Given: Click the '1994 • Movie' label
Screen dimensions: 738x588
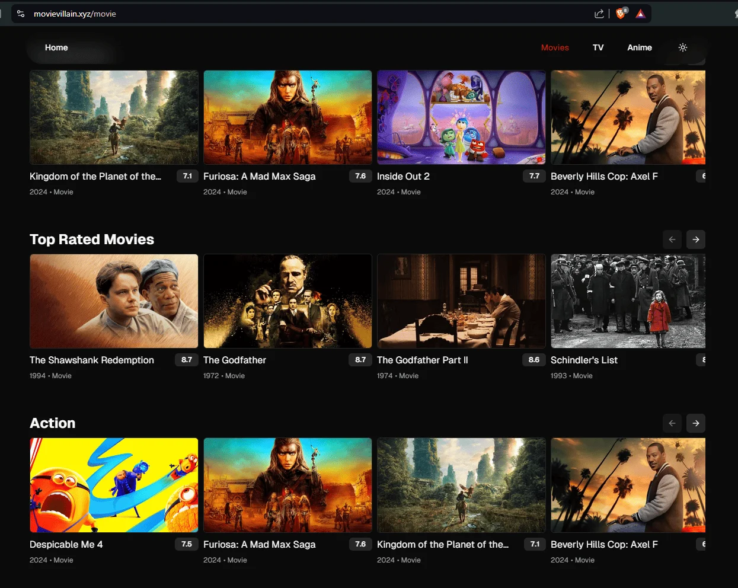Looking at the screenshot, I should click(50, 376).
